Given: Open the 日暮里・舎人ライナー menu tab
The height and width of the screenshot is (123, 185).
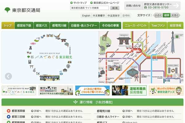Looking at the screenshot, I should point(84,26).
